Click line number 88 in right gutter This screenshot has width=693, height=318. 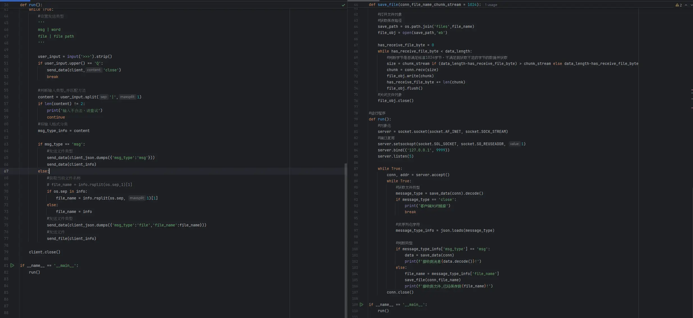coord(356,175)
